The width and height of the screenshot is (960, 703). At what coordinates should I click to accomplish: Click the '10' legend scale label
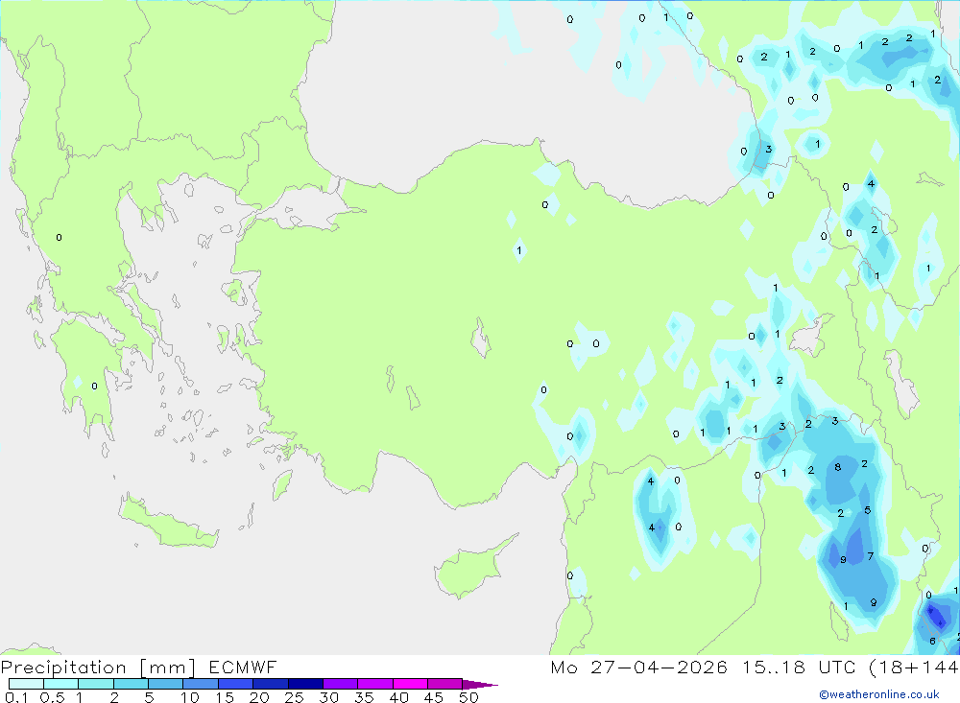pyautogui.click(x=189, y=697)
